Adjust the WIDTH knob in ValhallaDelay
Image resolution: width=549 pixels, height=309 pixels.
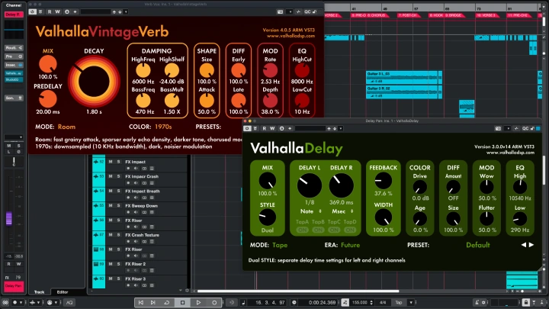pos(383,217)
